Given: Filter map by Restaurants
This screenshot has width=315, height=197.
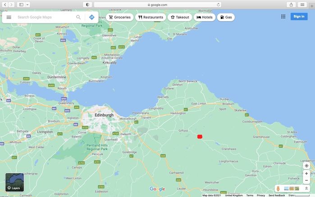Looking at the screenshot, I should point(151,17).
